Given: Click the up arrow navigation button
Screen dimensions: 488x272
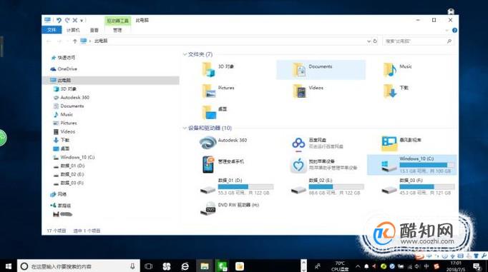Looking at the screenshot, I should click(74, 41).
